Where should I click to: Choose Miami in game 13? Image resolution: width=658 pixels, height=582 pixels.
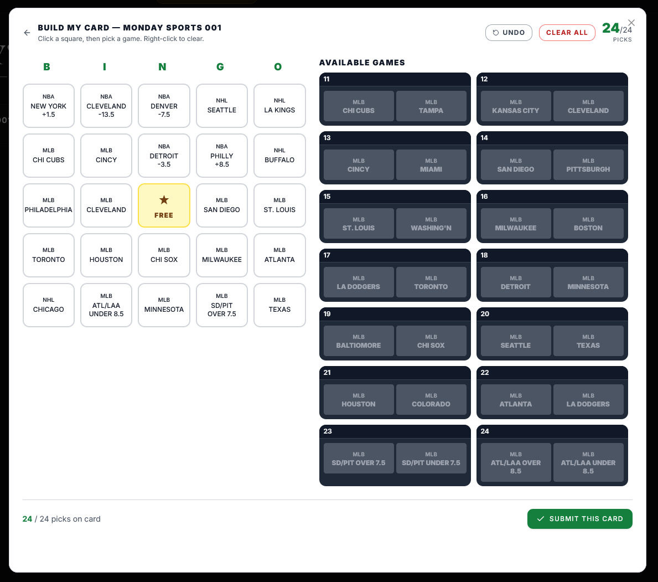[431, 165]
